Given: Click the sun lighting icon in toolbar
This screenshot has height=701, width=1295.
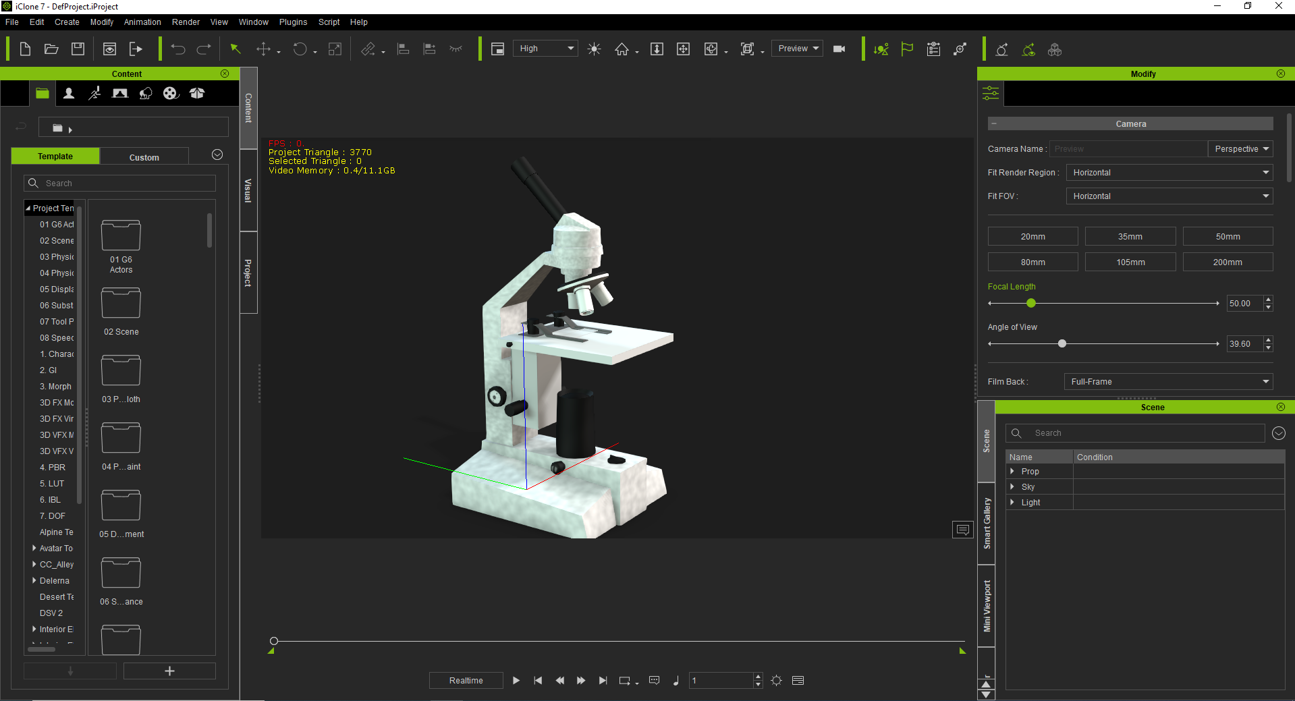Looking at the screenshot, I should [x=594, y=49].
